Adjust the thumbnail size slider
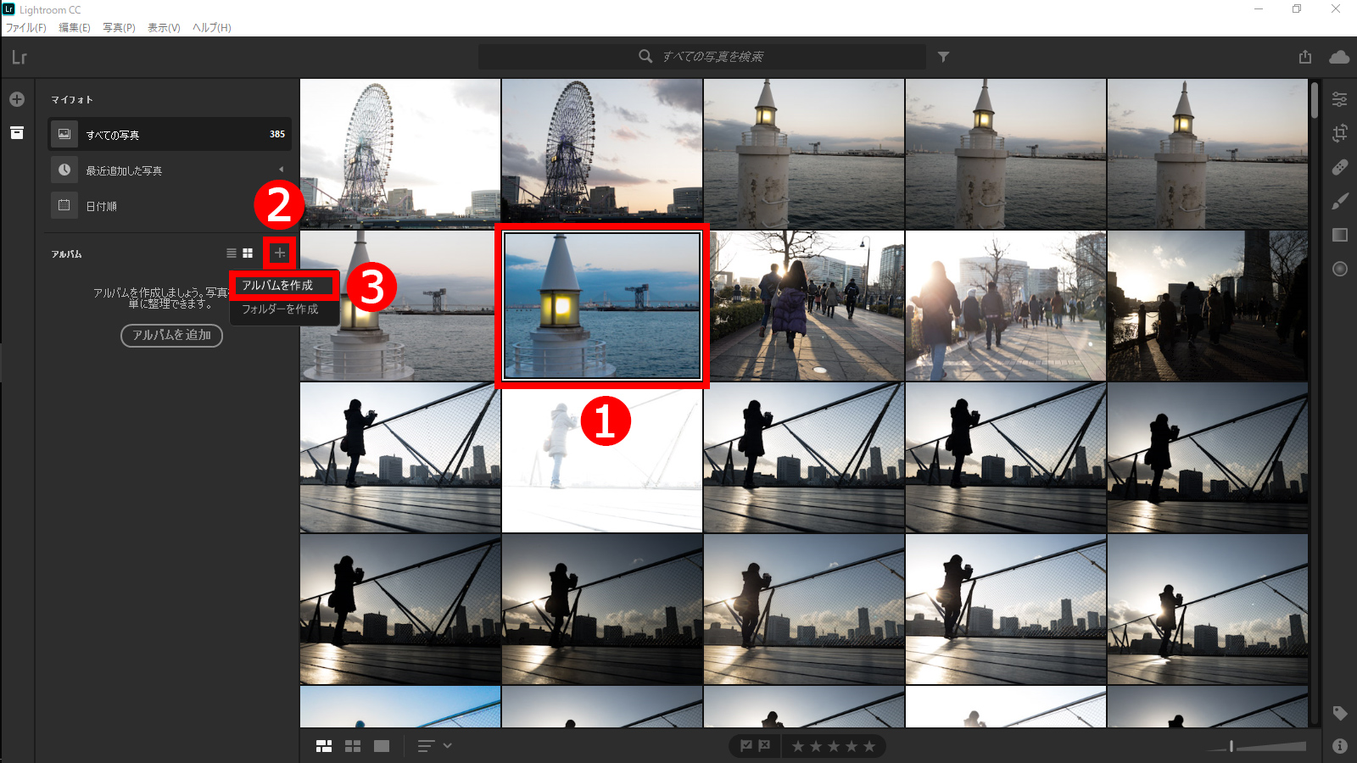The height and width of the screenshot is (763, 1357). pos(1257,746)
